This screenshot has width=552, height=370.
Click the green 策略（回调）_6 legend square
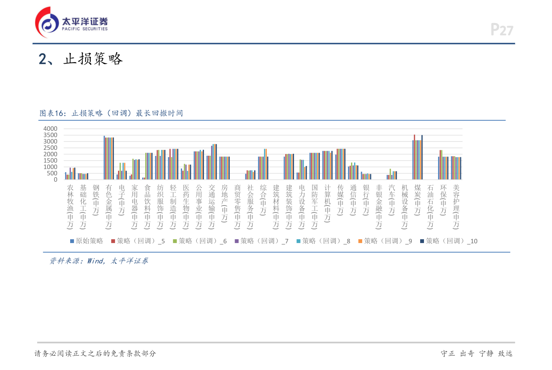175,241
